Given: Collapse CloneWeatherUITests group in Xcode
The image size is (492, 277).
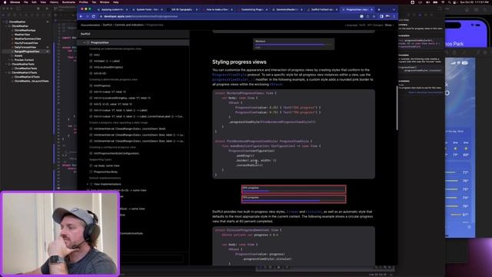Looking at the screenshot, I should 6,72.
